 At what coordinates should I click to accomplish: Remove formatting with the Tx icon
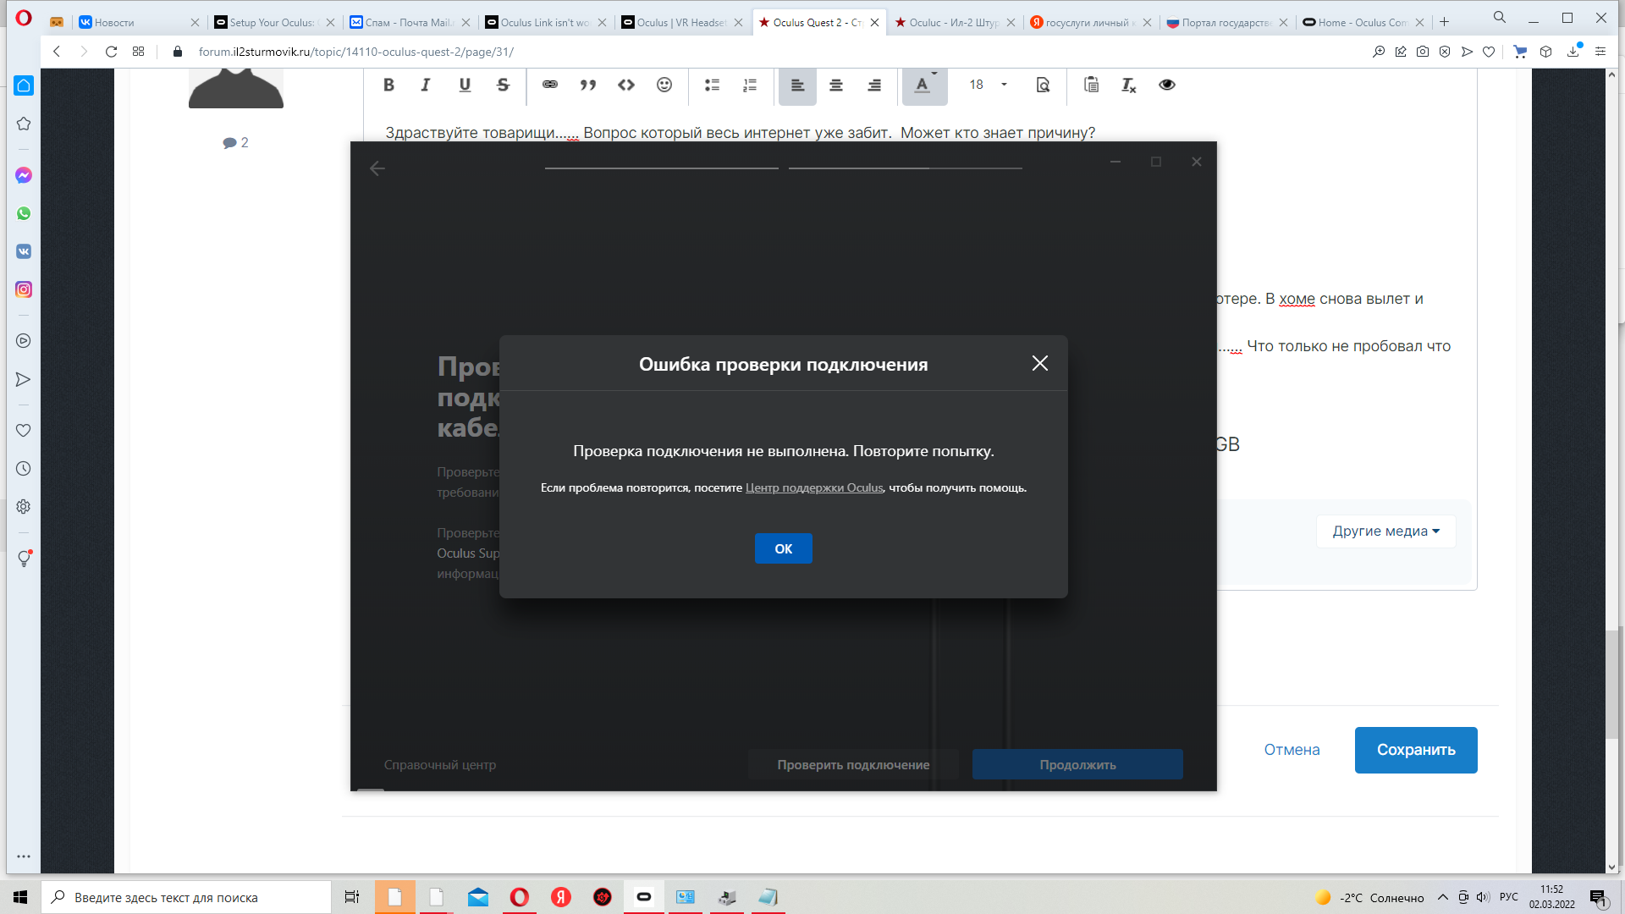tap(1129, 85)
